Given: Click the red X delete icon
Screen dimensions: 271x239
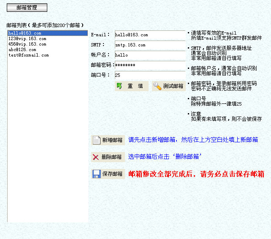Looking at the screenshot, I should (x=96, y=157).
